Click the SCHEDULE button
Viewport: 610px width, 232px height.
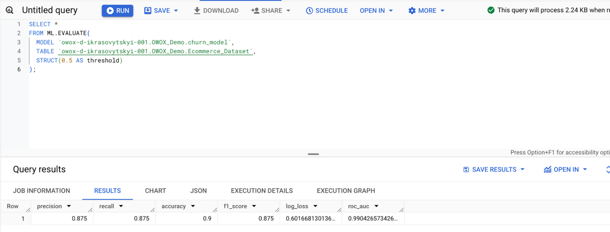point(327,11)
